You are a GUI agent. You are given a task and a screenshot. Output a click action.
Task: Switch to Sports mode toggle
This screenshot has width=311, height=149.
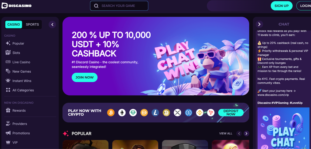pos(32,25)
